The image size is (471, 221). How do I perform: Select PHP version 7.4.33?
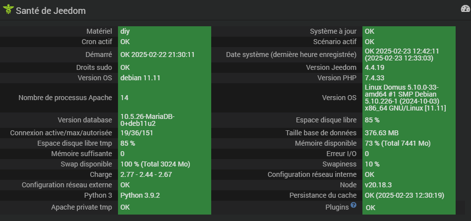click(375, 78)
